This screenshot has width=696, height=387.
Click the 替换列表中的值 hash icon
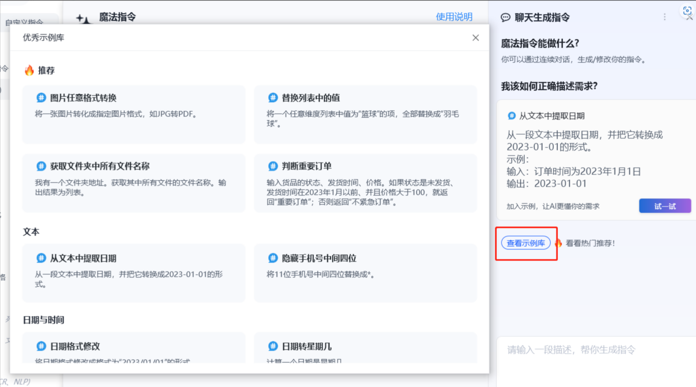[x=273, y=98]
